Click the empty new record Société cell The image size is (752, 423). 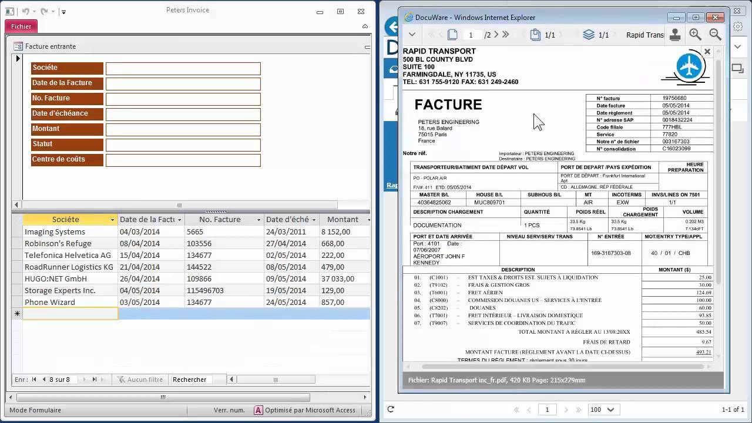tap(70, 314)
